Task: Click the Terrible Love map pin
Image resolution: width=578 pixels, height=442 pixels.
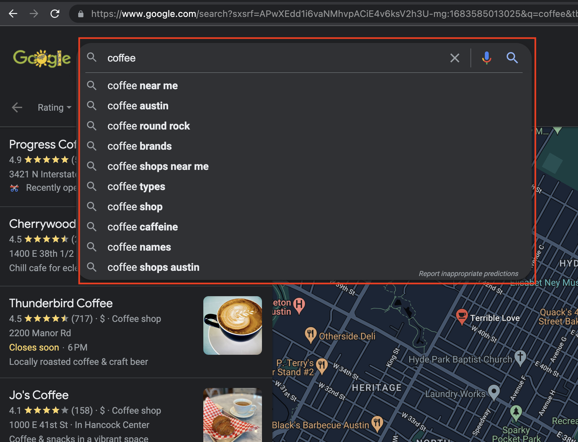Action: pos(462,316)
